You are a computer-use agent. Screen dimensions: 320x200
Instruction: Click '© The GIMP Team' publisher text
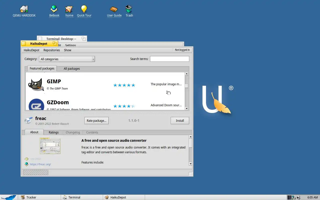tap(57, 88)
